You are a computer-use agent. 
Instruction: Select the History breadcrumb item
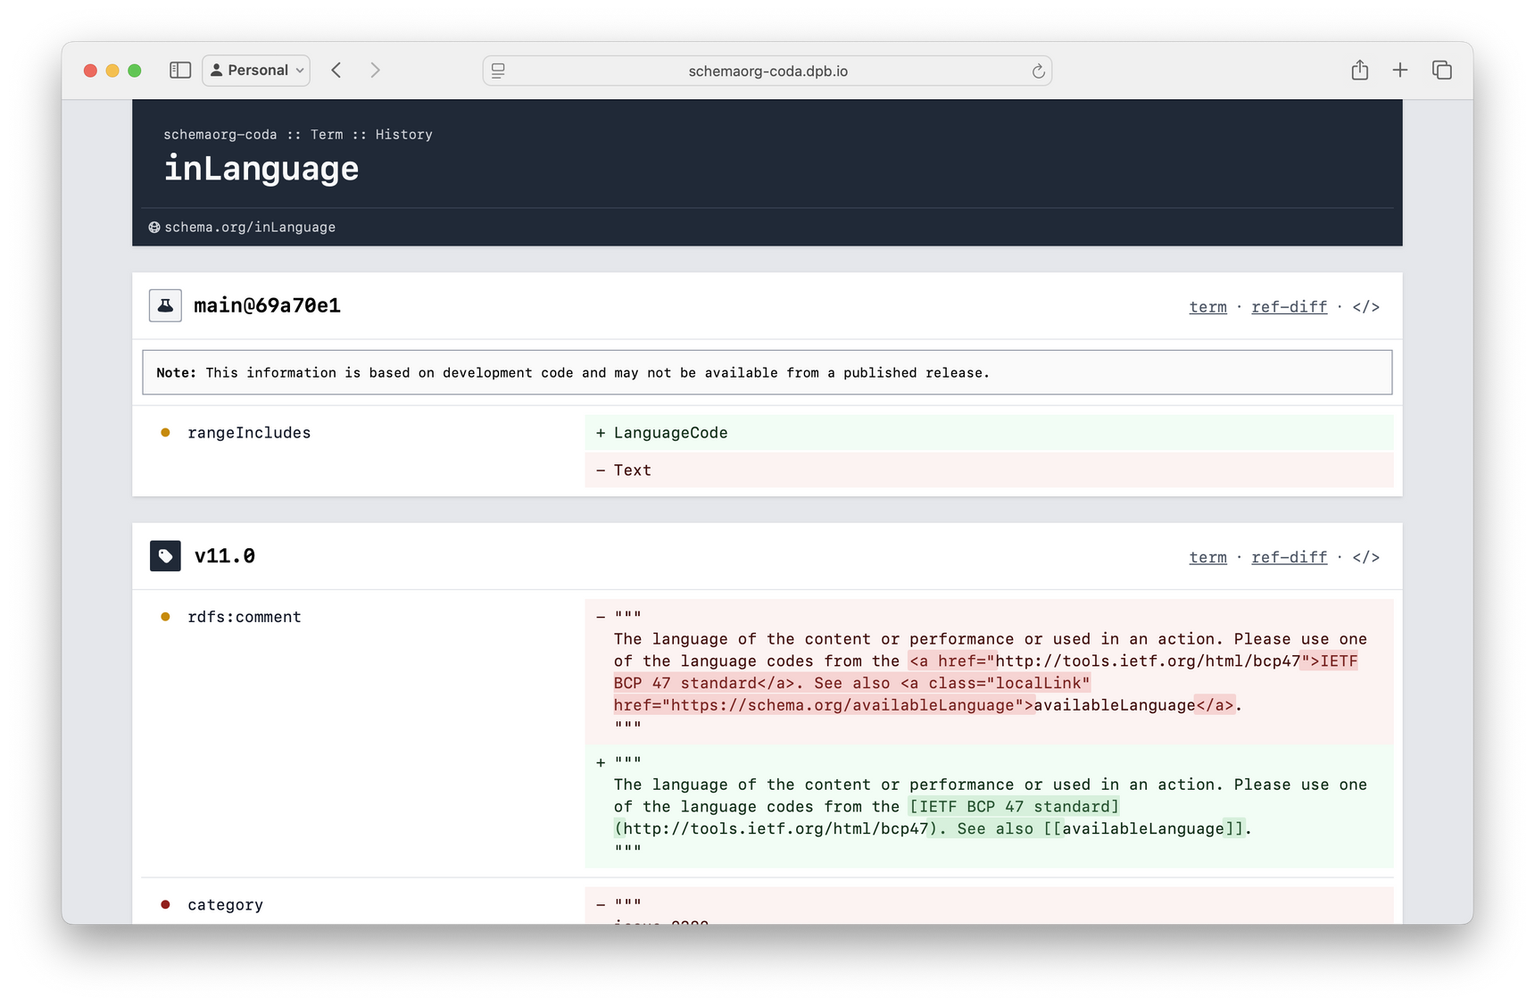(404, 135)
